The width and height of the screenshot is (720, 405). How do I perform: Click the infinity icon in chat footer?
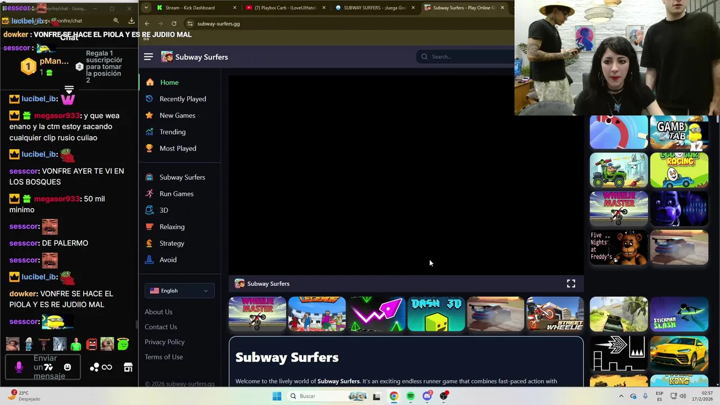[107, 367]
